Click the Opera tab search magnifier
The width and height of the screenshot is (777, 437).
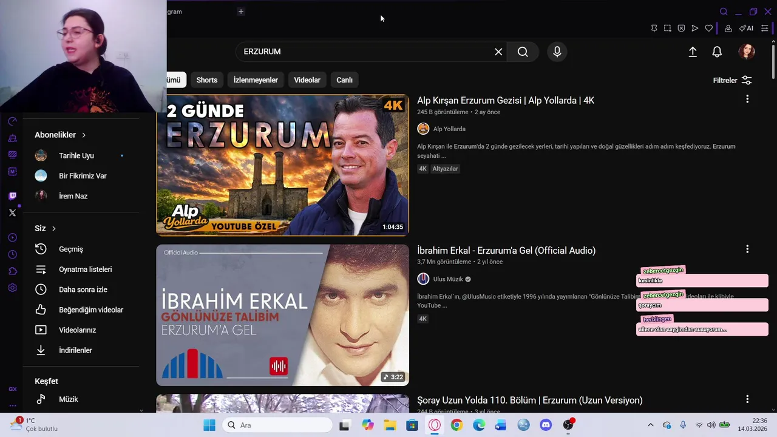724,12
